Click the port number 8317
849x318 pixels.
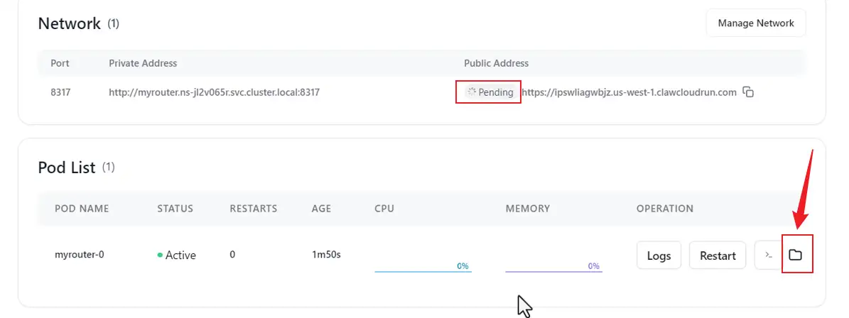(60, 92)
